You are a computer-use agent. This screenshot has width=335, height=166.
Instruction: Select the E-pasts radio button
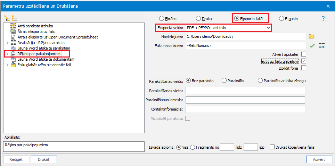click(x=281, y=19)
